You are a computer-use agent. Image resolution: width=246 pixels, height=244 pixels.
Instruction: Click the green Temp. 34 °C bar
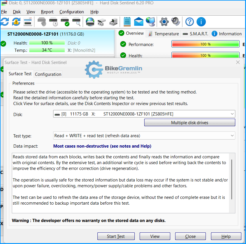[x=47, y=50]
